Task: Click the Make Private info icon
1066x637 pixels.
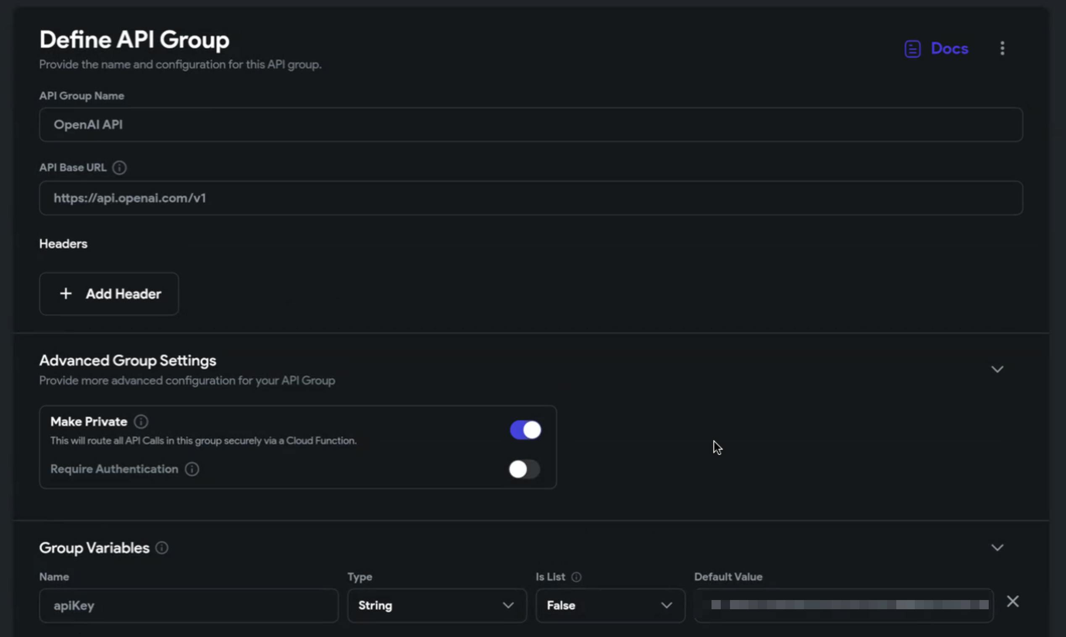Action: click(x=141, y=421)
